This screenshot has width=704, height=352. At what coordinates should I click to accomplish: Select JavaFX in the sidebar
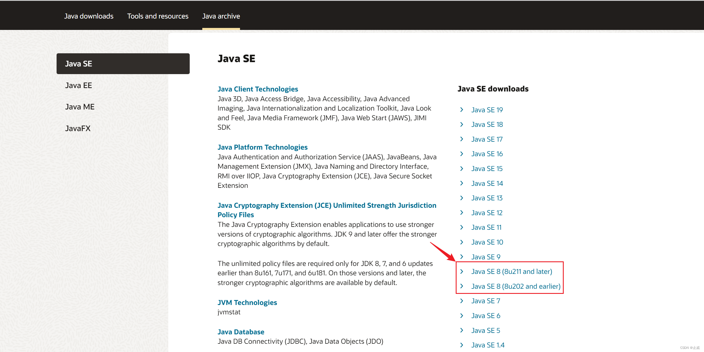pyautogui.click(x=78, y=128)
